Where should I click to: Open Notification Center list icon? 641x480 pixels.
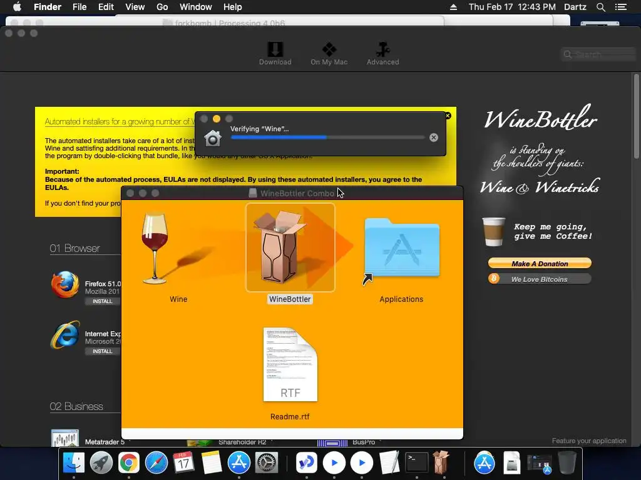click(621, 7)
